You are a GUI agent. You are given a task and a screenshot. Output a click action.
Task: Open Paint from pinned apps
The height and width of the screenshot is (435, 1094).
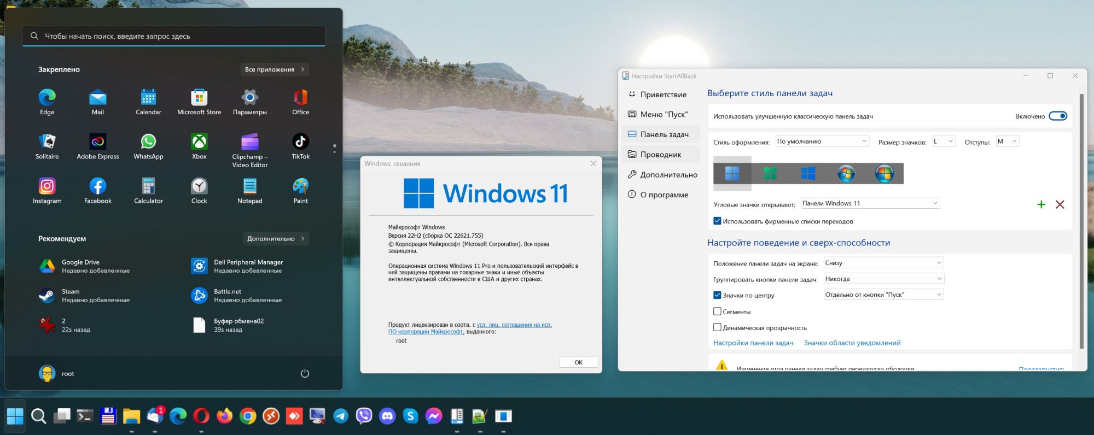point(300,191)
